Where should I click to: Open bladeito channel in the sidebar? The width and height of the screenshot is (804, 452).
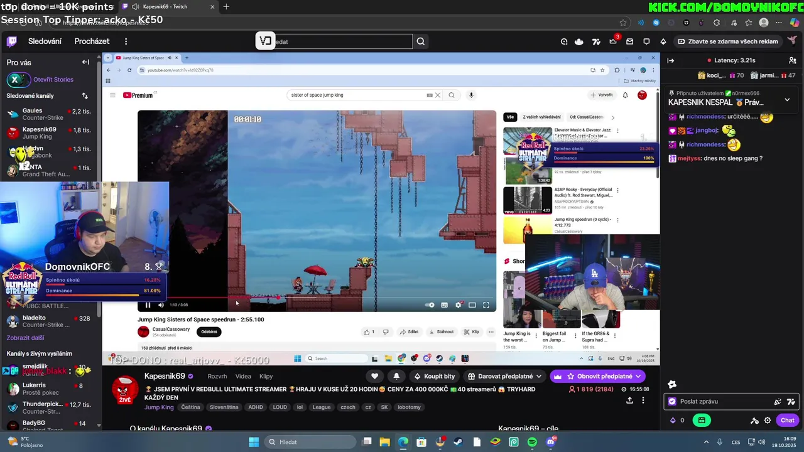point(49,321)
